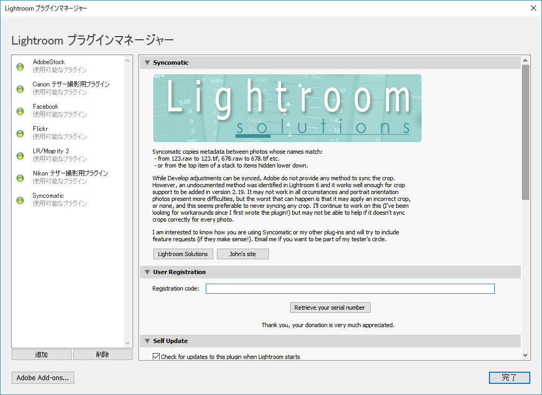Click the green status icon beside Flickr
542x395 pixels.
tap(20, 133)
